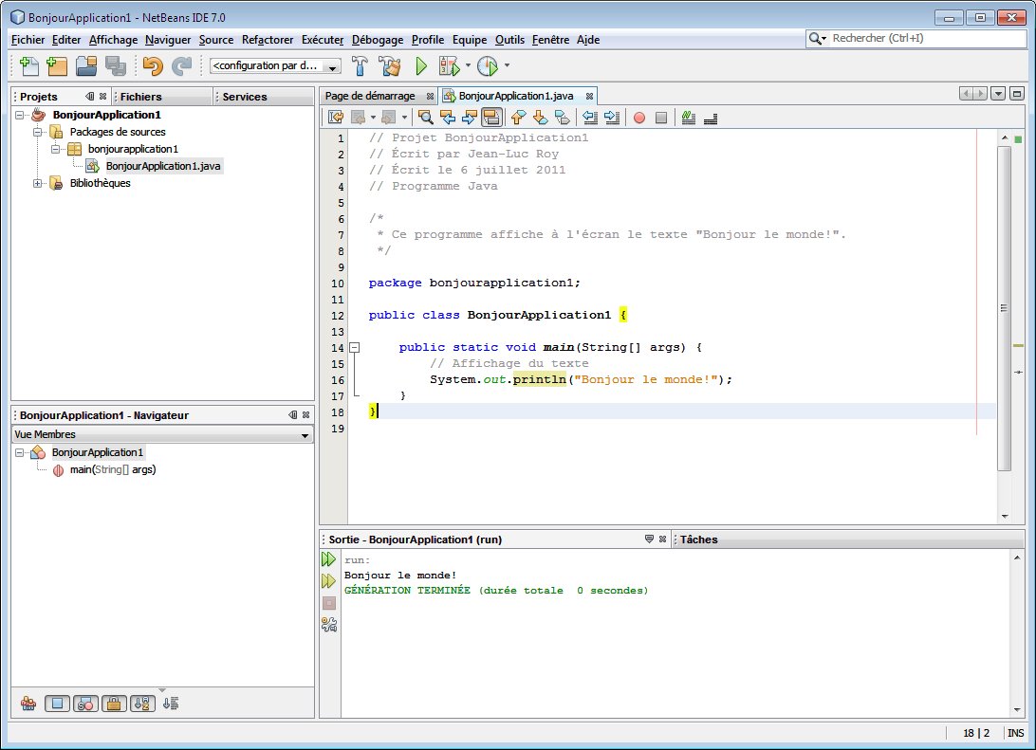The image size is (1036, 750).
Task: Toggle Bookmark icon in editor toolbar
Action: click(x=563, y=118)
